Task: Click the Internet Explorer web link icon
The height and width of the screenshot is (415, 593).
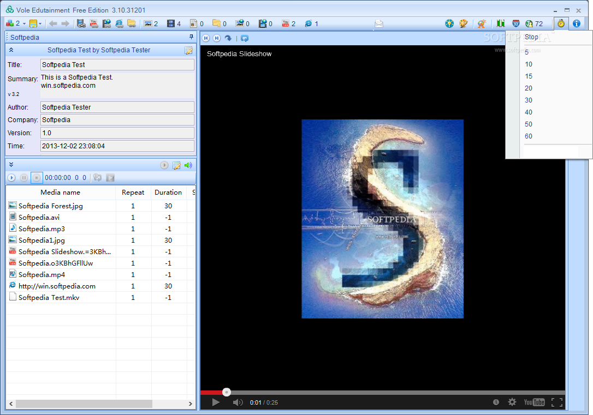Action: 119,23
